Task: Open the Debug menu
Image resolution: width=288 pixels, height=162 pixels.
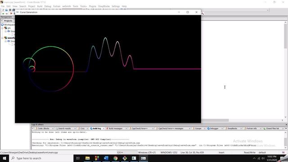Action: click(x=48, y=6)
